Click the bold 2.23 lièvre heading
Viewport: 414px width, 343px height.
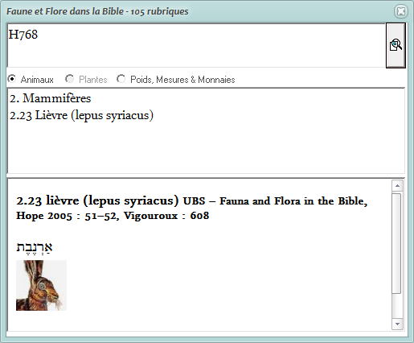(x=97, y=200)
